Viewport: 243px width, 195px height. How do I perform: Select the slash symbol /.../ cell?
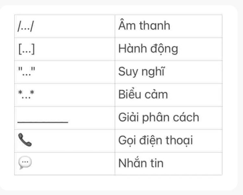click(x=27, y=26)
